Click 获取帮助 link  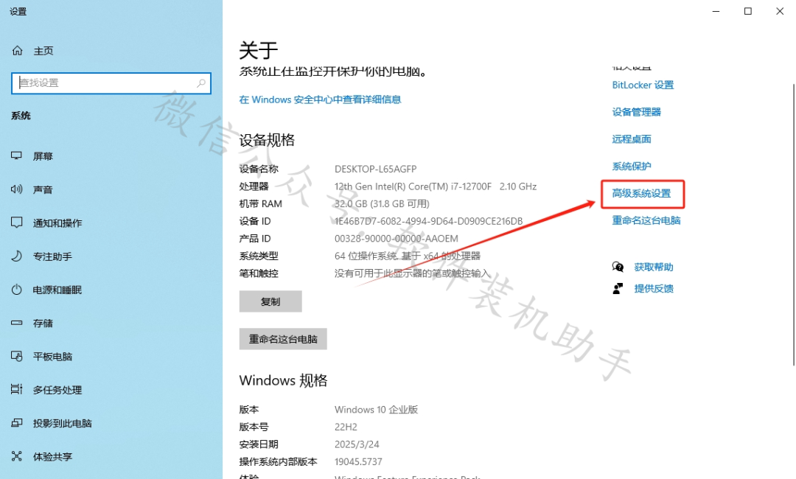(x=653, y=267)
